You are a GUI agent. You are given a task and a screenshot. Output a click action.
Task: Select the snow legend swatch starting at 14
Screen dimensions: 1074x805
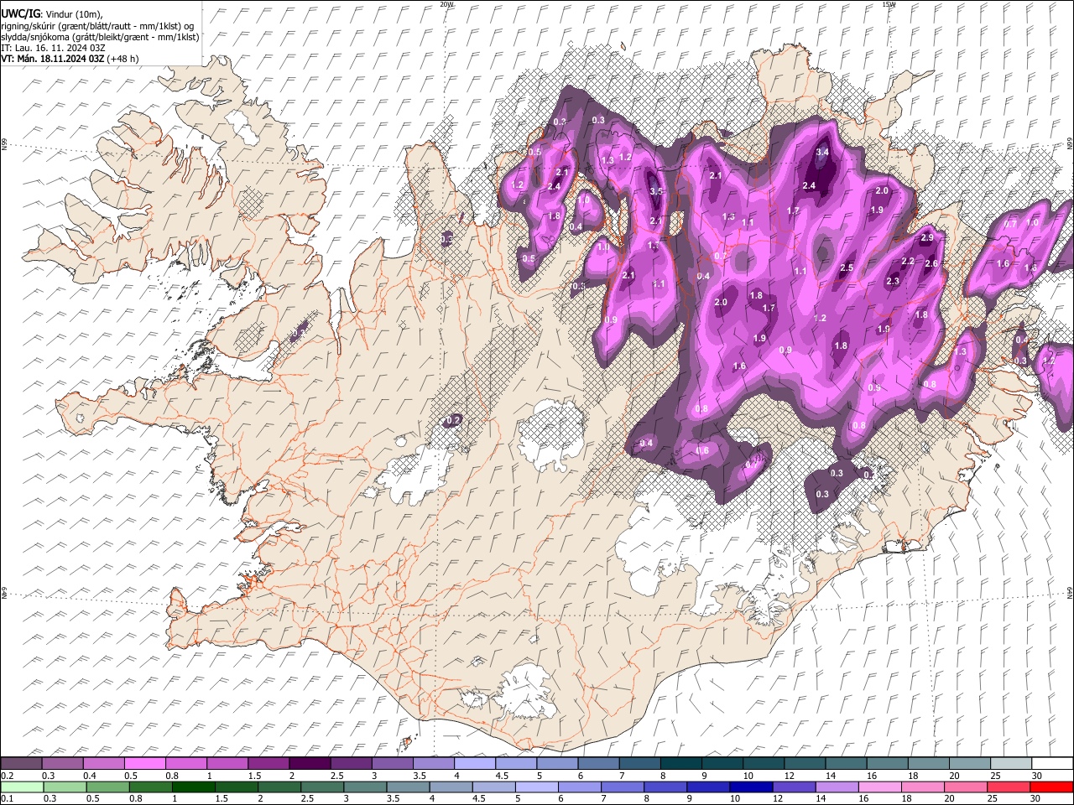pyautogui.click(x=846, y=763)
